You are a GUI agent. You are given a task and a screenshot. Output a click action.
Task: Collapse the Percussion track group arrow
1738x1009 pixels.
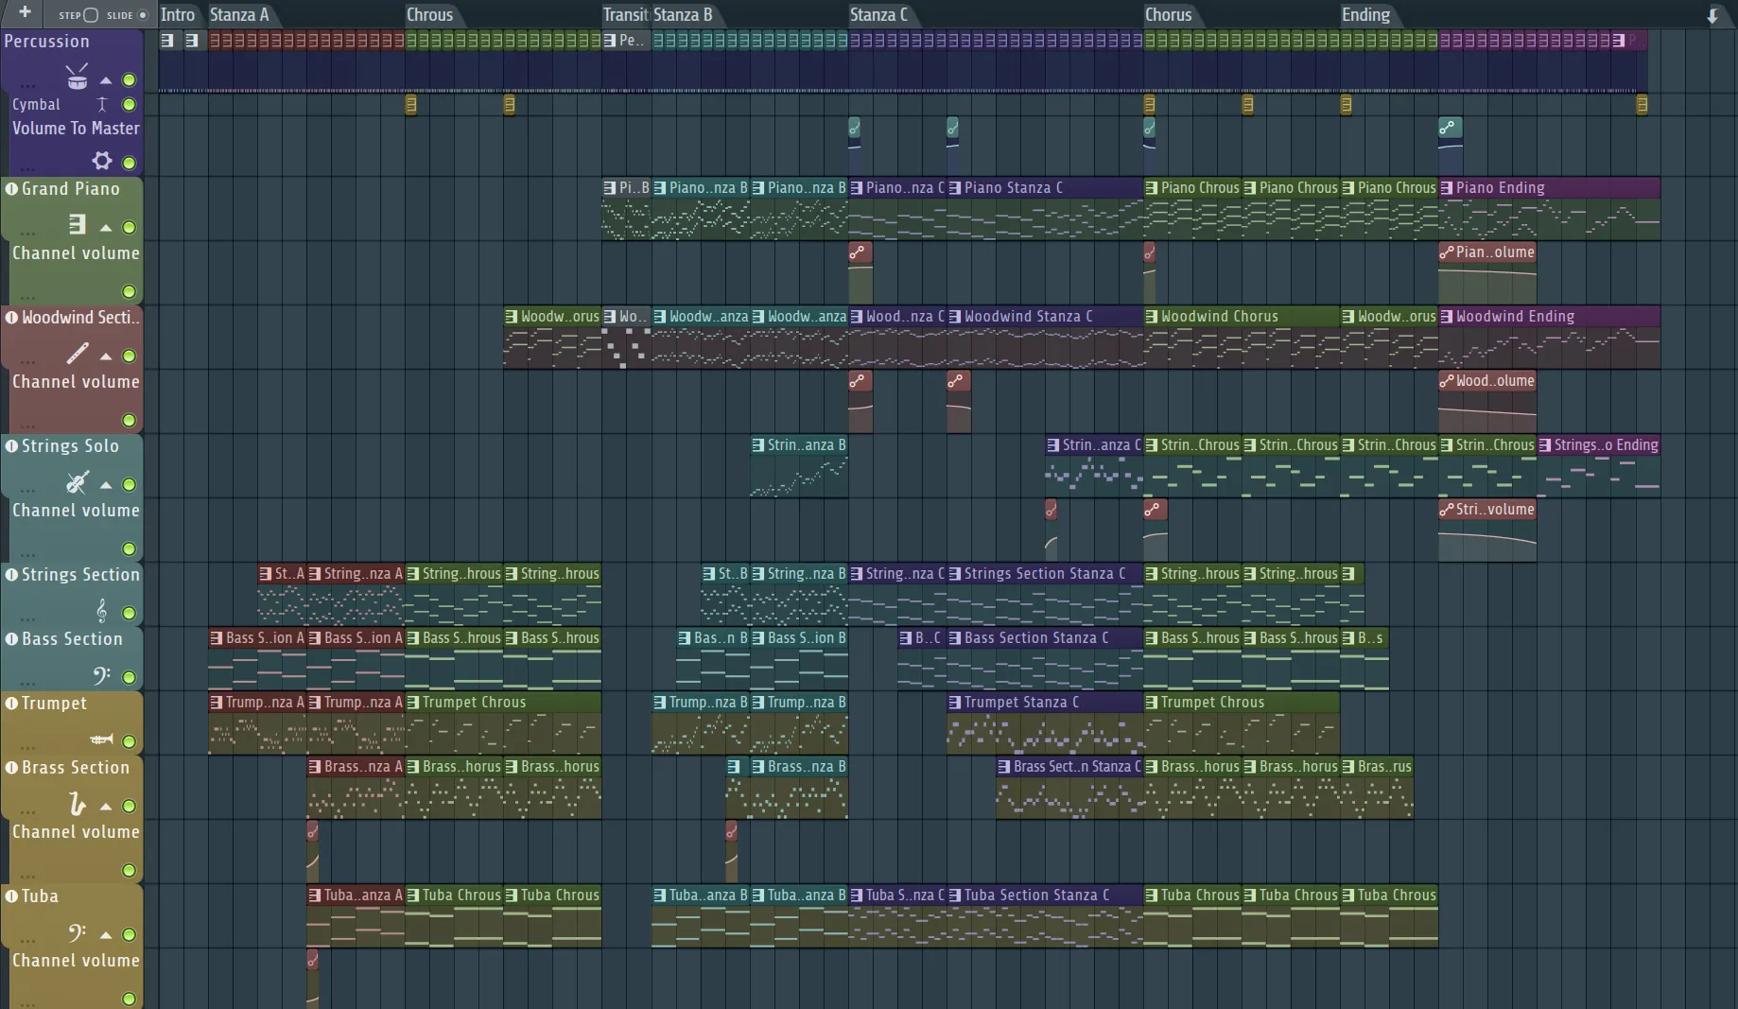click(x=106, y=81)
